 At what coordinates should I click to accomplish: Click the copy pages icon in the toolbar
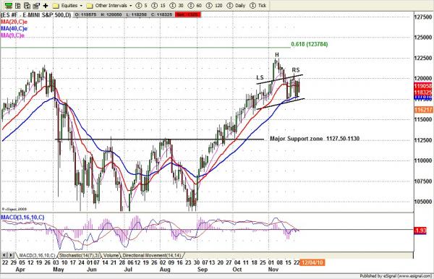(27, 6)
